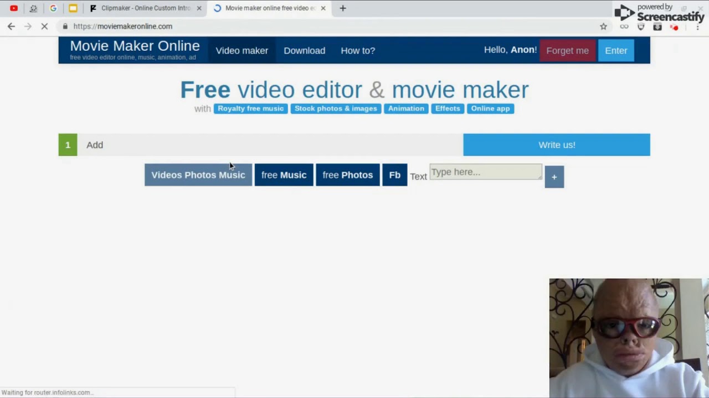Click the Free video editor heading
Viewport: 709px width, 398px height.
354,90
